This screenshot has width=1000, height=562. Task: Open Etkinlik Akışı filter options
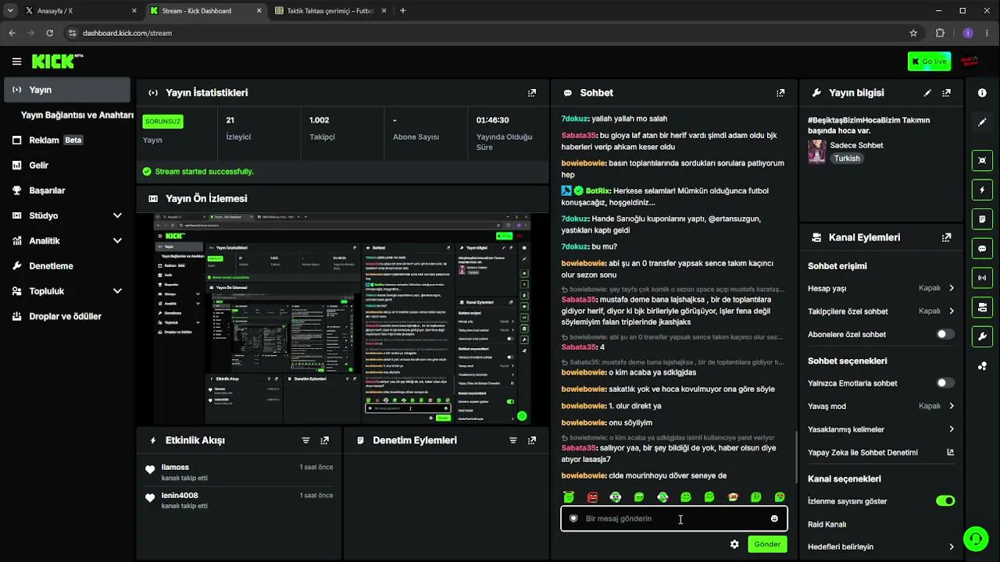coord(306,440)
